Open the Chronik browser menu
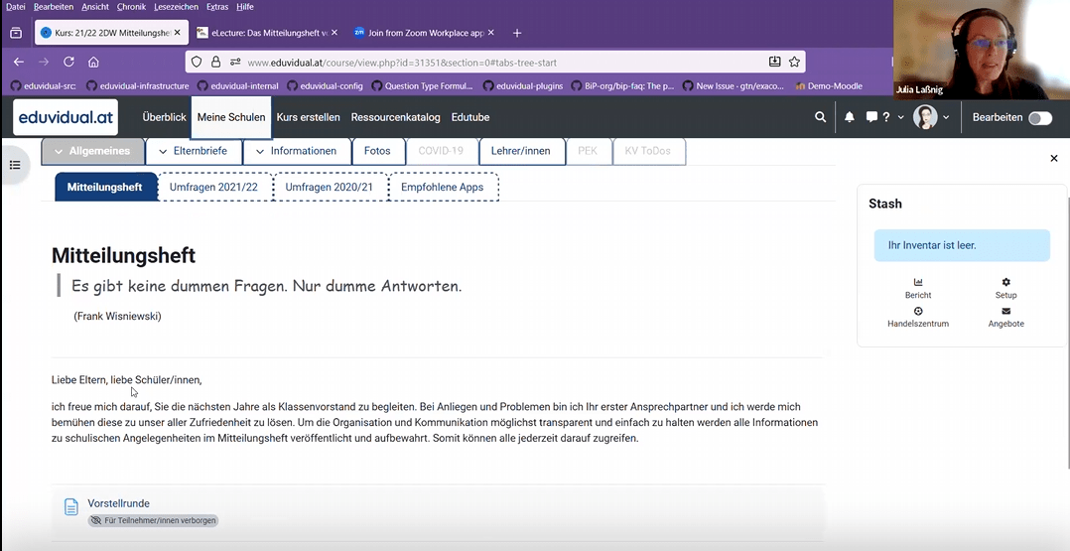This screenshot has height=551, width=1070. (131, 7)
